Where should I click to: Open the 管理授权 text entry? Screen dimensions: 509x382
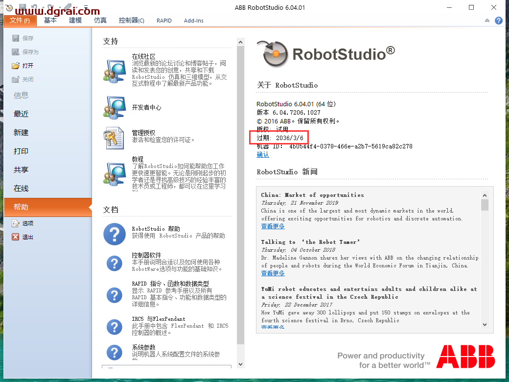click(143, 133)
